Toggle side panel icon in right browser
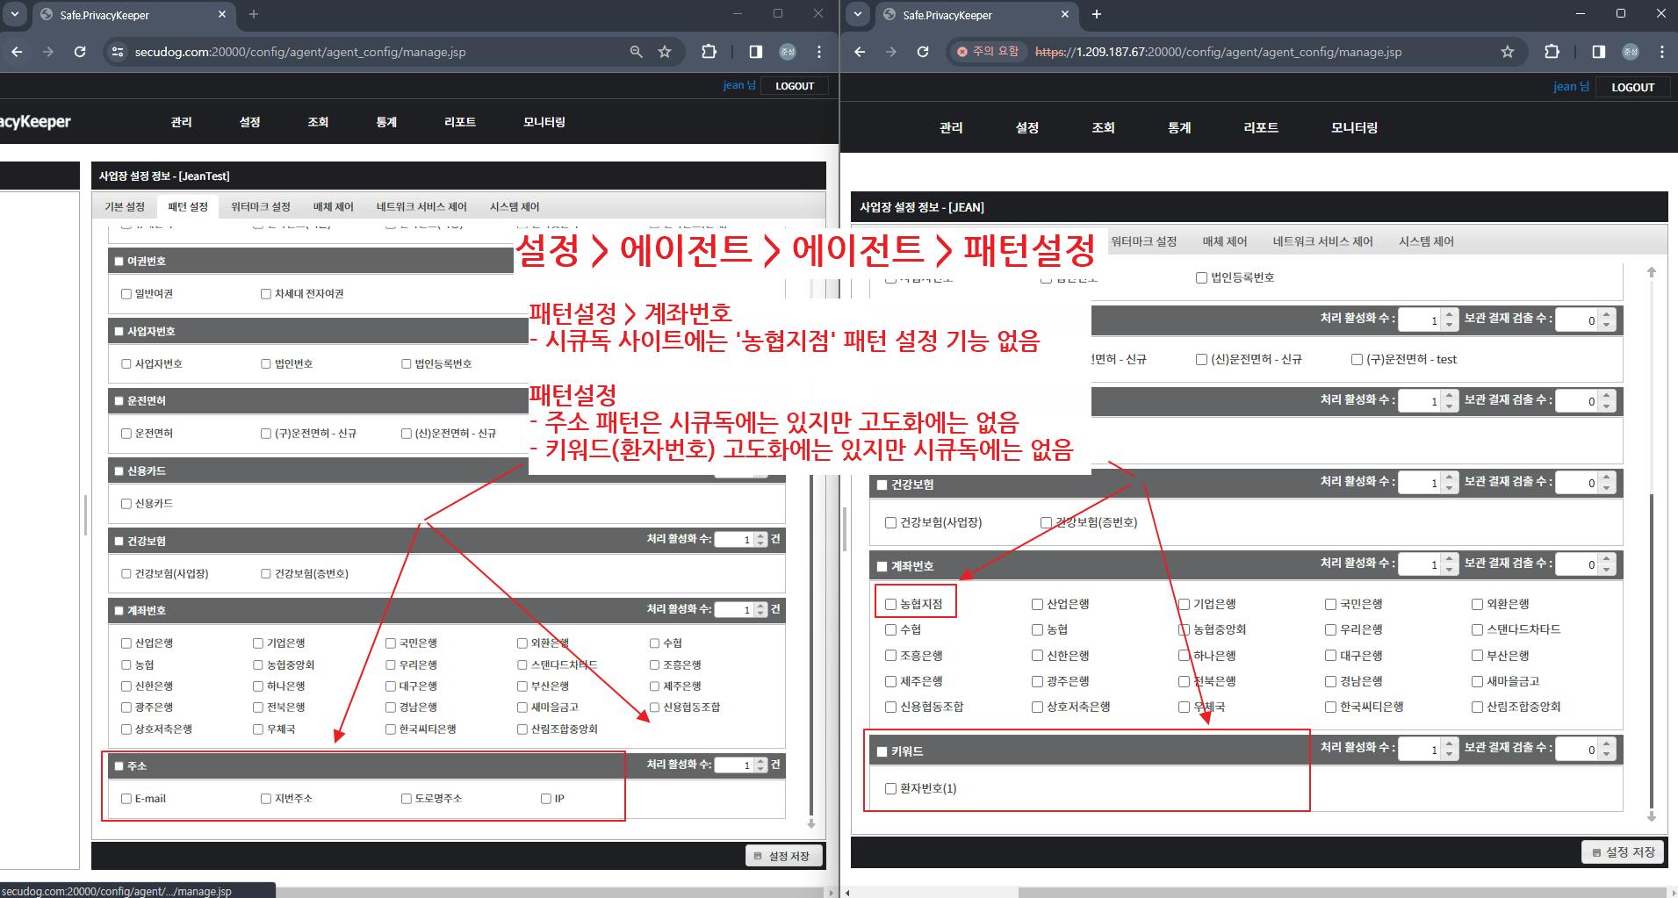The height and width of the screenshot is (898, 1678). click(x=1598, y=52)
